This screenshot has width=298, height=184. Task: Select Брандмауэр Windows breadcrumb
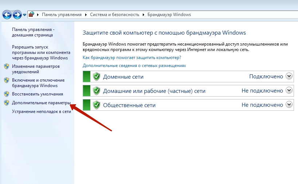[169, 15]
